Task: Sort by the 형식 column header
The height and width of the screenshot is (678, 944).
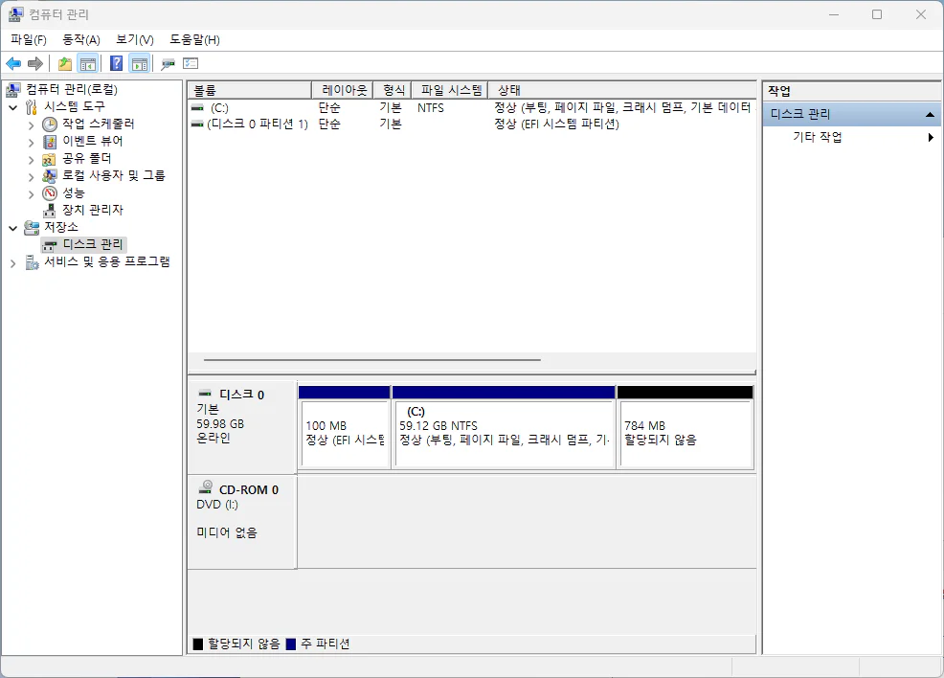Action: (x=393, y=90)
